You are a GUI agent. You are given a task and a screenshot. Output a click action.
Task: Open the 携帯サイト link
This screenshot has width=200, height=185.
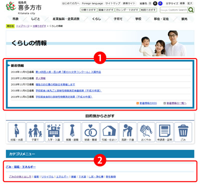coord(129,3)
